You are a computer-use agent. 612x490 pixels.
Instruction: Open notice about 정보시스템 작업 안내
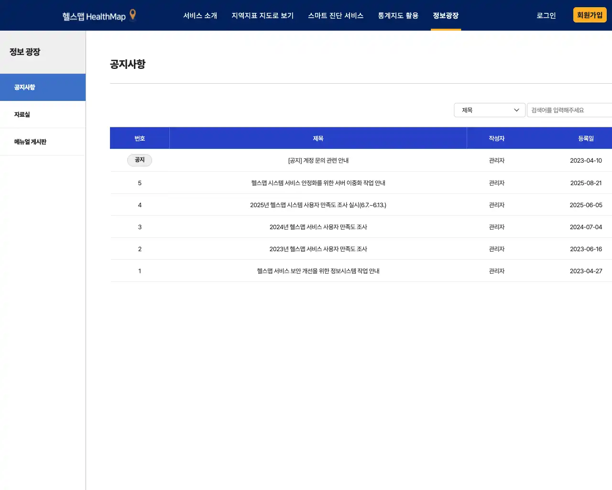318,270
